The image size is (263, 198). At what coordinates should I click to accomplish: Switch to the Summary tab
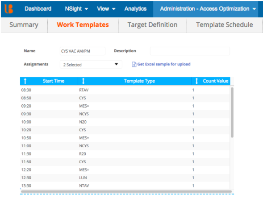coord(24,25)
